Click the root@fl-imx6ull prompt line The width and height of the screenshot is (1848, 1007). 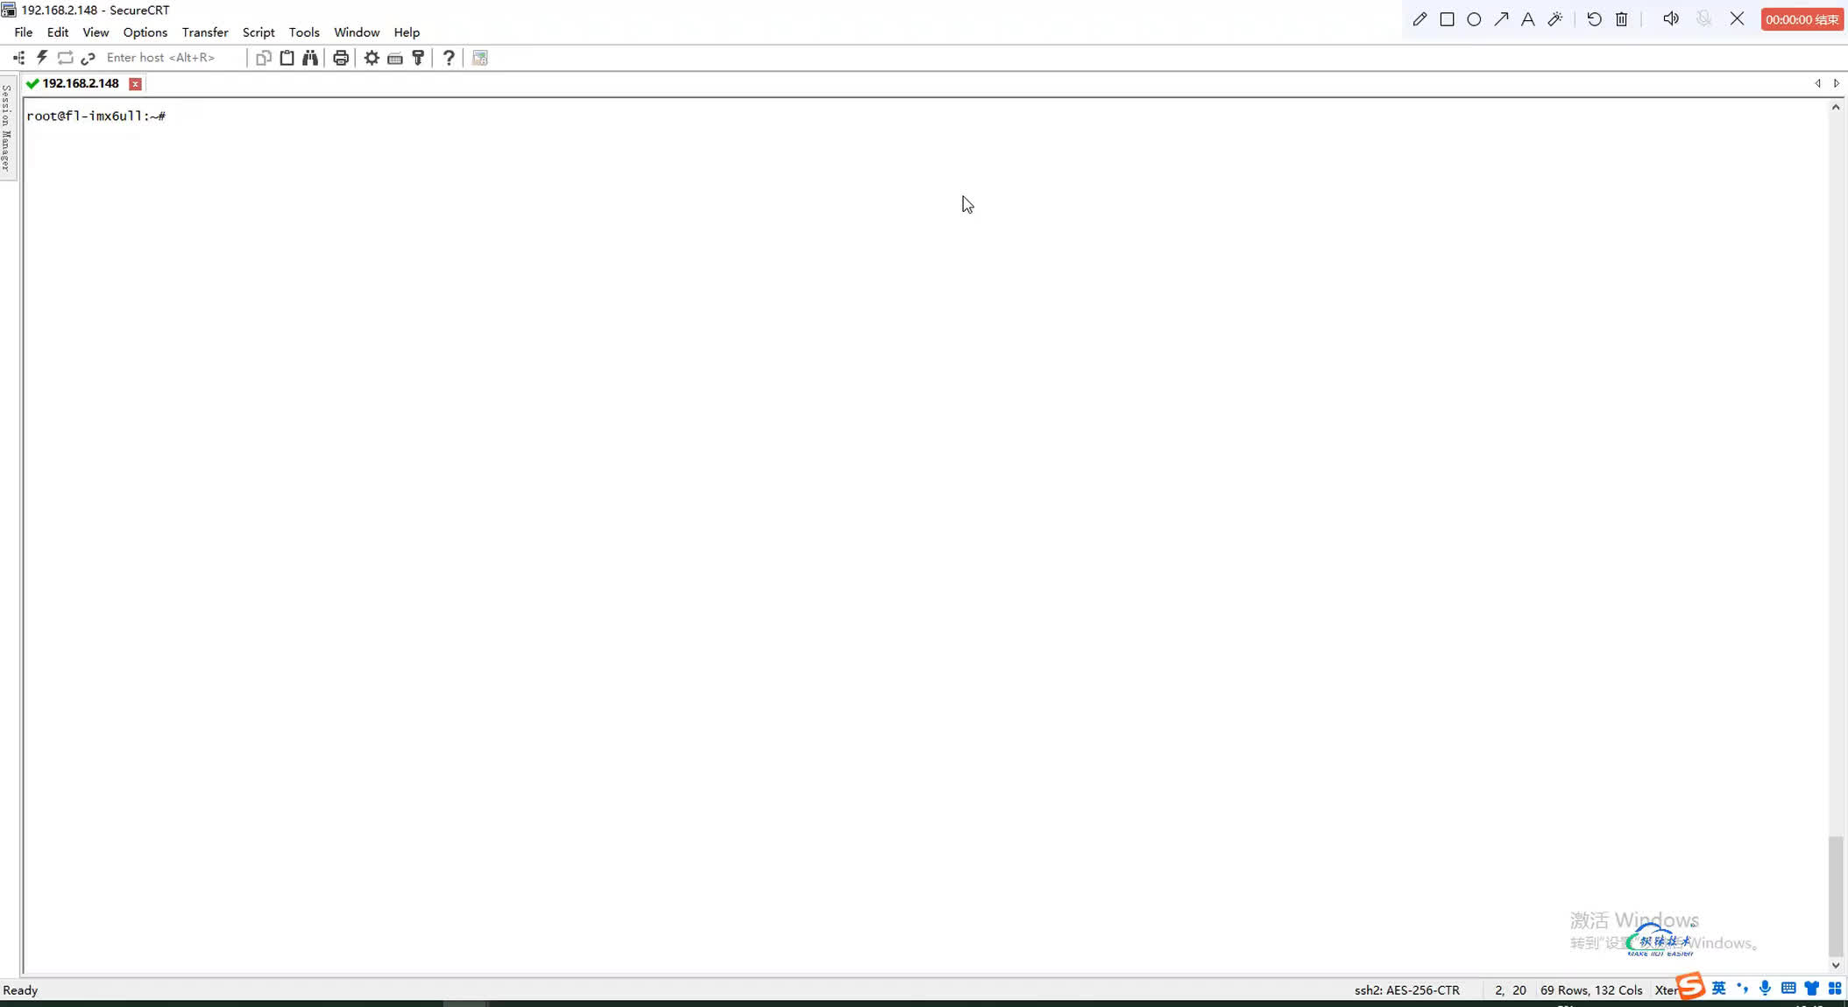96,116
